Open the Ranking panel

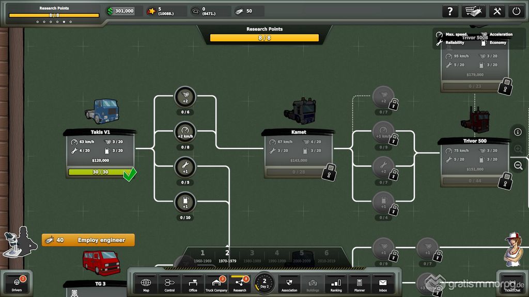336,284
